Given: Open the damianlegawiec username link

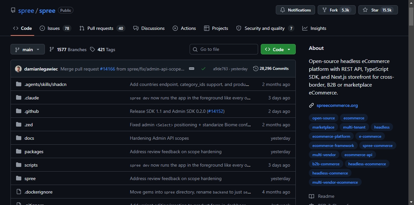Looking at the screenshot, I should pos(41,69).
